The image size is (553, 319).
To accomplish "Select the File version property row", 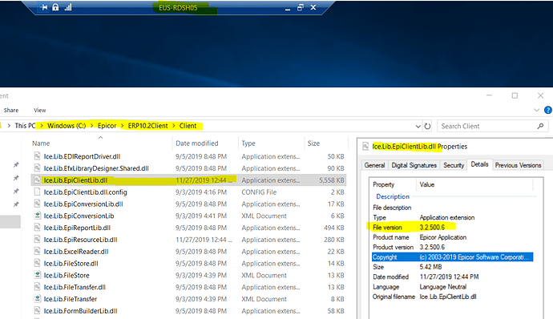I will 453,228.
